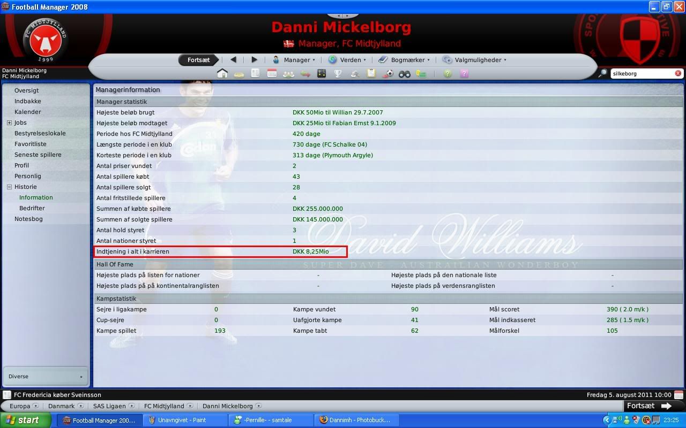Image resolution: width=686 pixels, height=428 pixels.
Task: Switch to Unavngivet - Paint taskbar window
Action: point(184,420)
